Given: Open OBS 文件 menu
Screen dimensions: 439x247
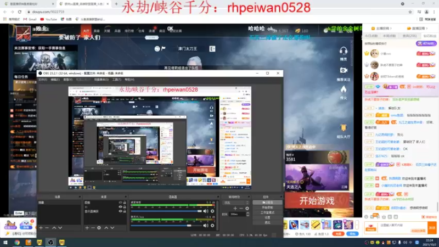Looking at the screenshot, I should [43, 80].
